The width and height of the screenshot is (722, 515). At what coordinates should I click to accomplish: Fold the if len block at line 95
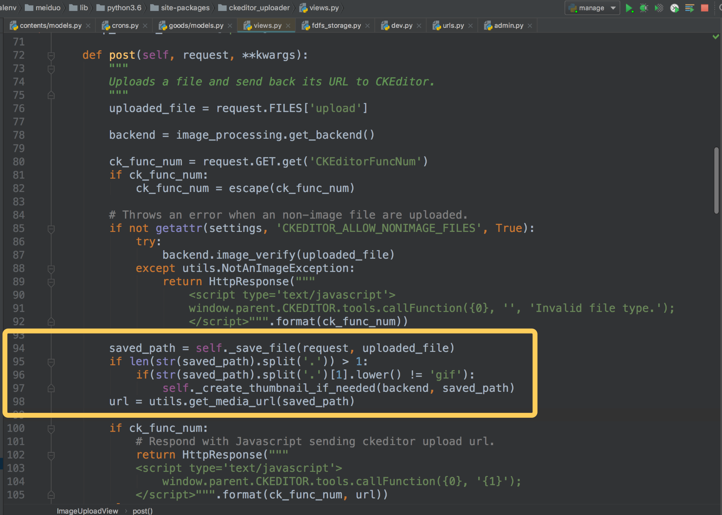point(51,362)
